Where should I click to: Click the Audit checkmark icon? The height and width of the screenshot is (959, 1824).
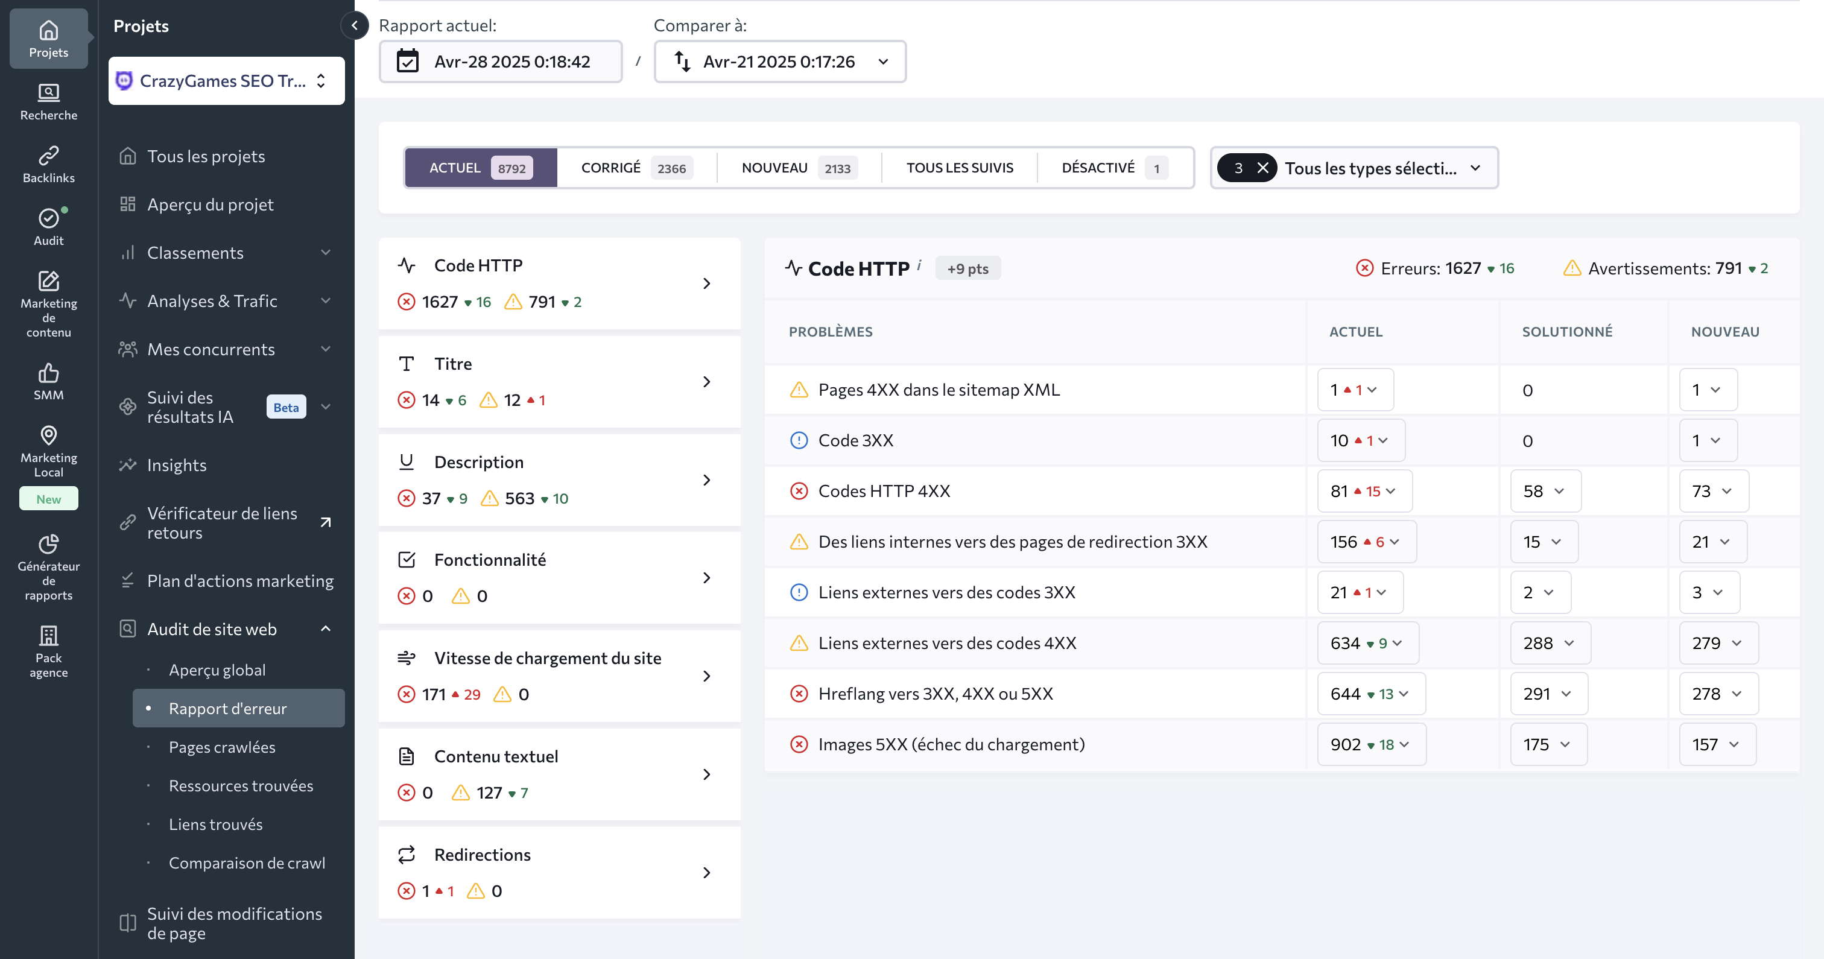click(x=48, y=218)
